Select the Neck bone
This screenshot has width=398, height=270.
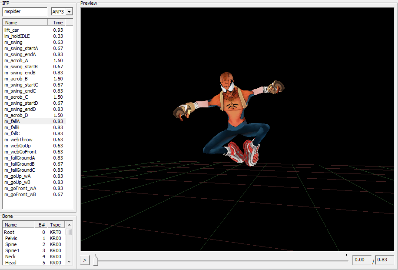click(34, 257)
